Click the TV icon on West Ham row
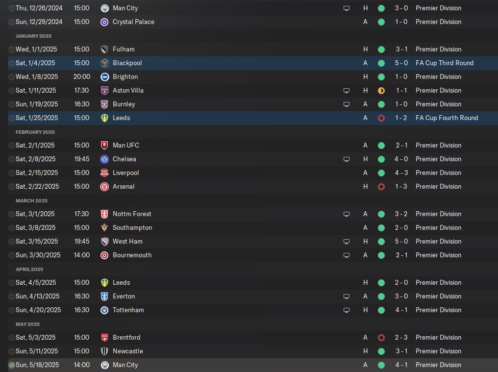Viewport: 498px width, 372px height. coord(347,242)
